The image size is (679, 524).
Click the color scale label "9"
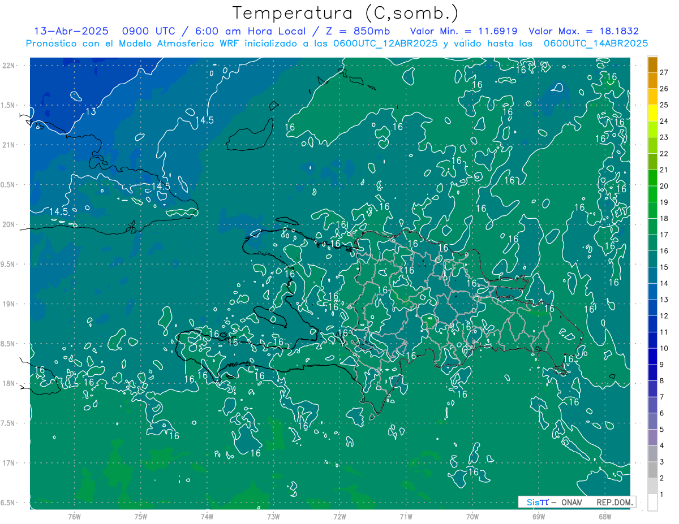662,365
